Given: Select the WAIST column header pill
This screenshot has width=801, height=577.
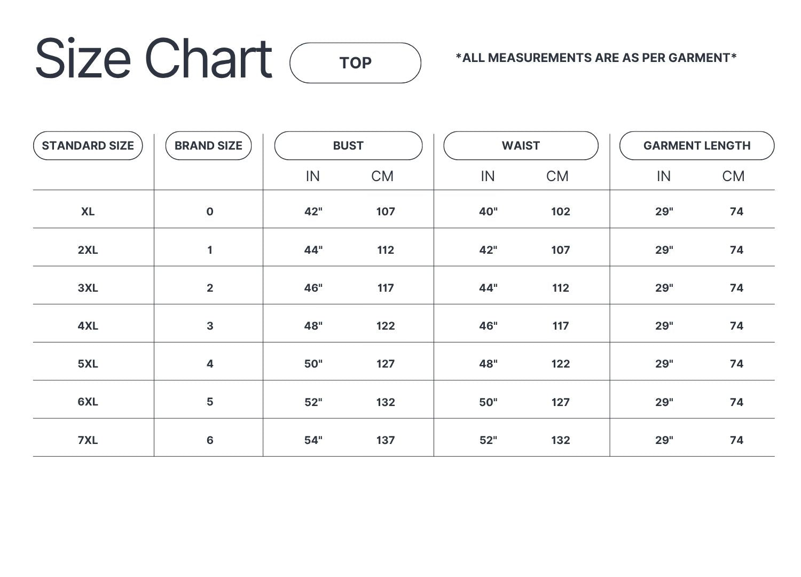Looking at the screenshot, I should (521, 146).
